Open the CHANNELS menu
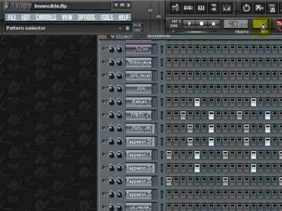The width and height of the screenshot is (282, 211). point(46,18)
